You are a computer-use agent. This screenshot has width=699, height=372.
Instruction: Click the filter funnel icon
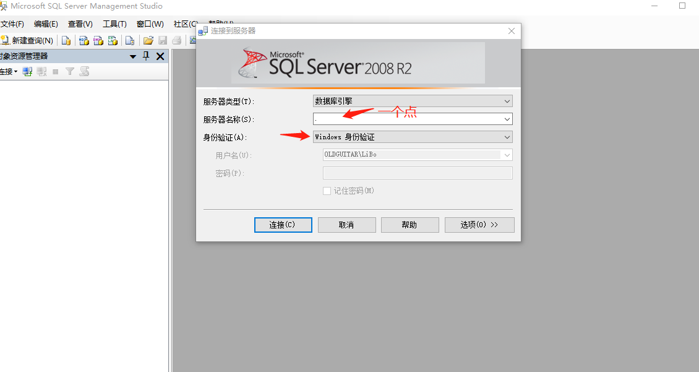(x=69, y=71)
